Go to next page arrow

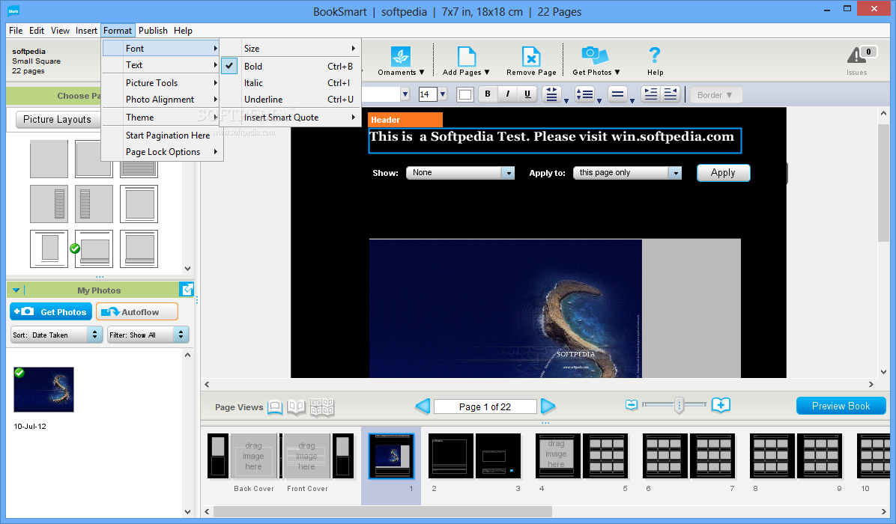548,406
